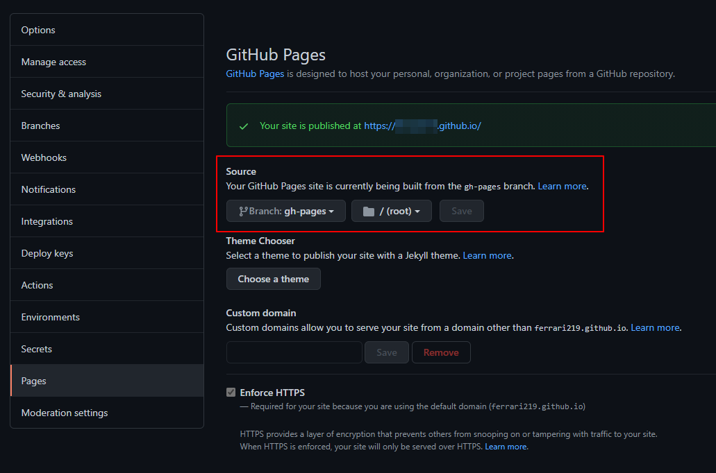Viewport: 716px width, 473px height.
Task: Open Environments settings
Action: (107, 317)
